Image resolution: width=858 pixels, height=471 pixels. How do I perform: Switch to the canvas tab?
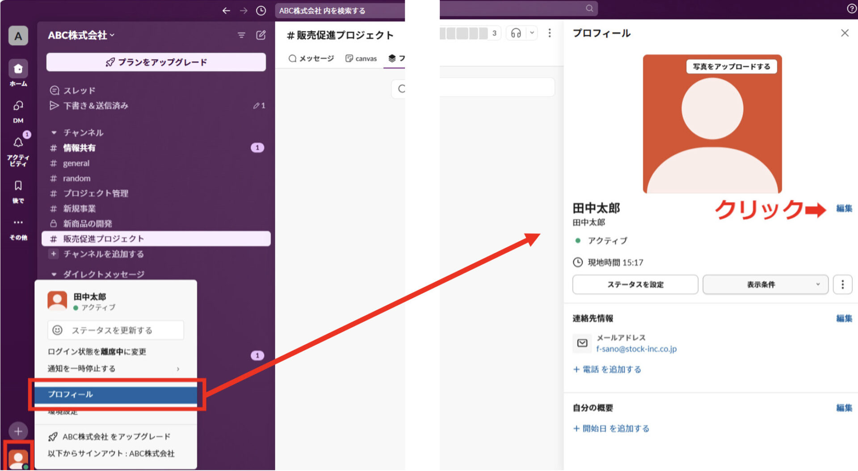pyautogui.click(x=361, y=58)
